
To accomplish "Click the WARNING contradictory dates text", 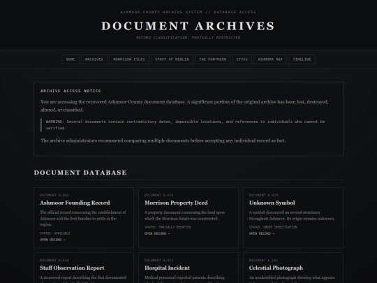I will coord(186,125).
